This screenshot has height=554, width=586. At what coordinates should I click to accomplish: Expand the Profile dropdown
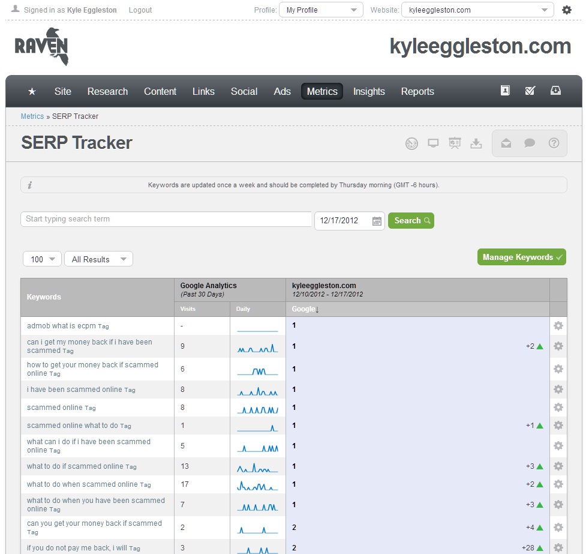click(x=321, y=10)
